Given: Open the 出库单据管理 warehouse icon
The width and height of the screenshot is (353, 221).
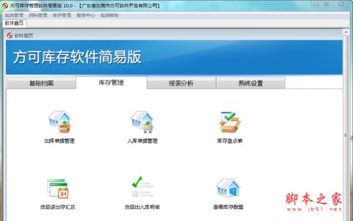Looking at the screenshot, I should click(59, 122).
